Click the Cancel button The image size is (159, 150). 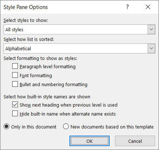click(x=135, y=141)
